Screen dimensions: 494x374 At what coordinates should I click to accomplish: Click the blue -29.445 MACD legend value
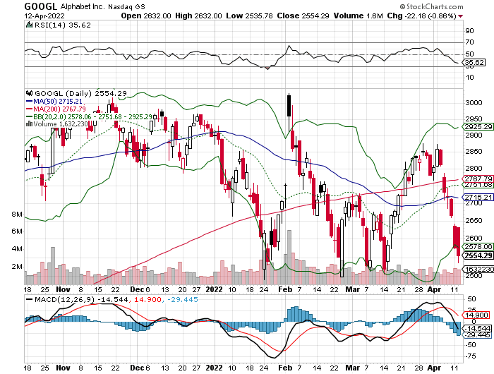tap(183, 300)
